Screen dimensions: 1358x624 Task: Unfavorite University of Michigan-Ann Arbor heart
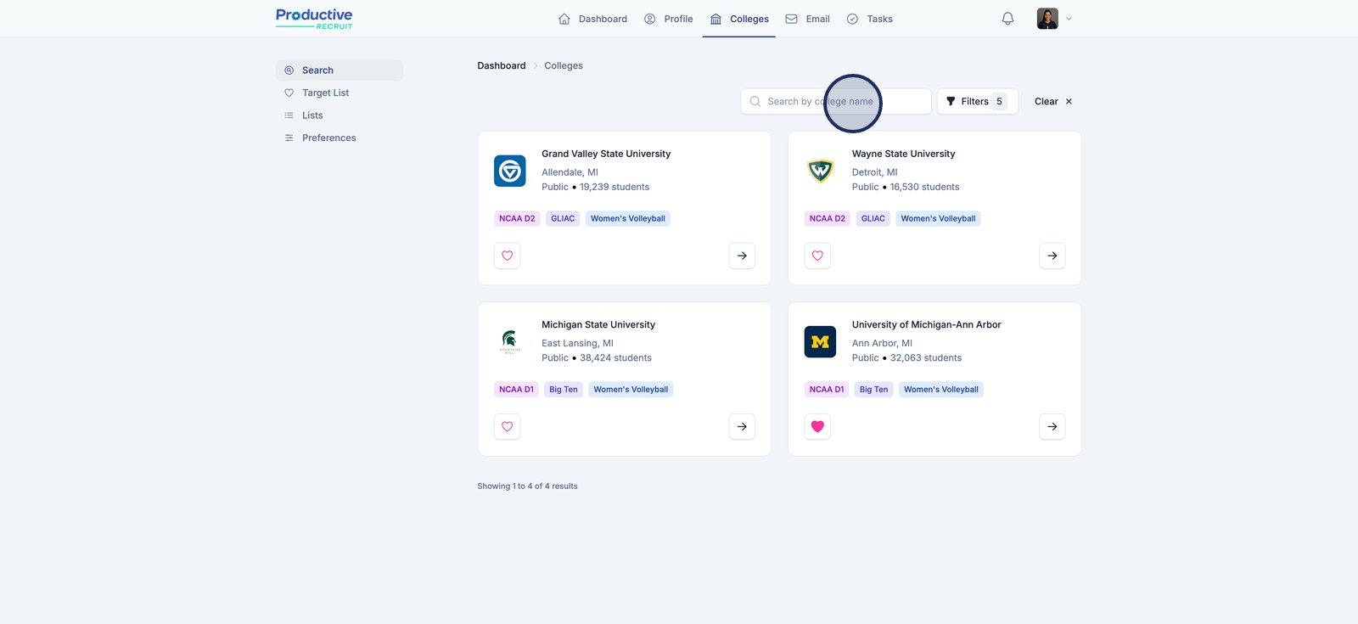817,426
